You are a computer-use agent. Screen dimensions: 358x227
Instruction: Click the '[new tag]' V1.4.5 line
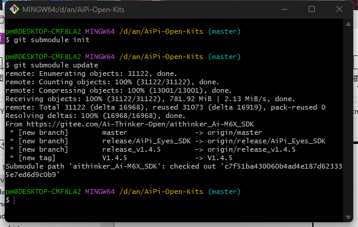tap(121, 158)
